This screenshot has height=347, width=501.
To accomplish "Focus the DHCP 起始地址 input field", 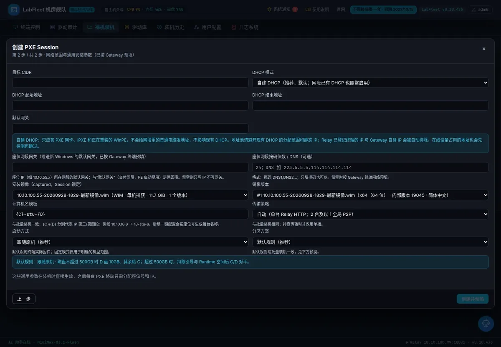I will (x=130, y=105).
